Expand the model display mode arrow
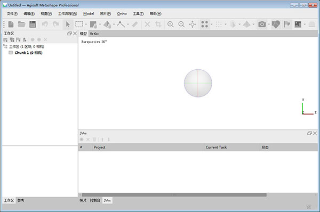This screenshot has width=320, height=212. coord(239,25)
